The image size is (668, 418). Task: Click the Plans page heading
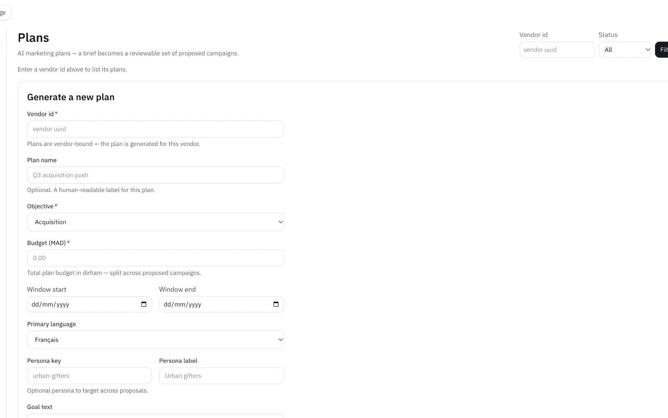coord(33,38)
